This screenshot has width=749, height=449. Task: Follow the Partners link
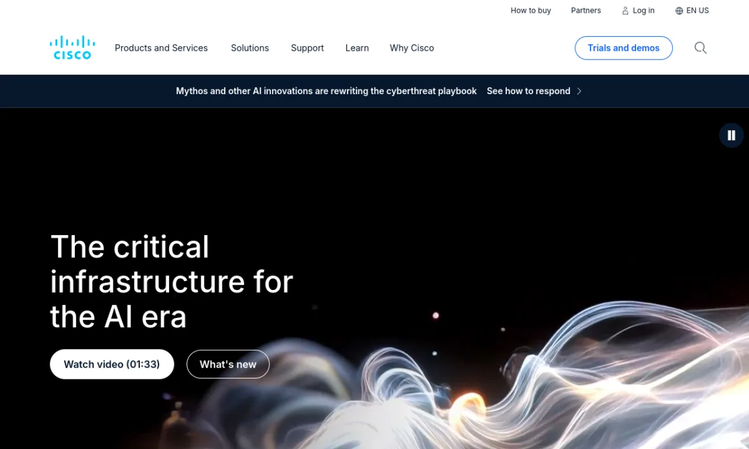click(x=586, y=11)
